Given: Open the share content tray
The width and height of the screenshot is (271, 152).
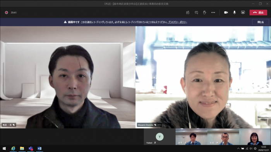Looking at the screenshot, I should click(243, 12).
